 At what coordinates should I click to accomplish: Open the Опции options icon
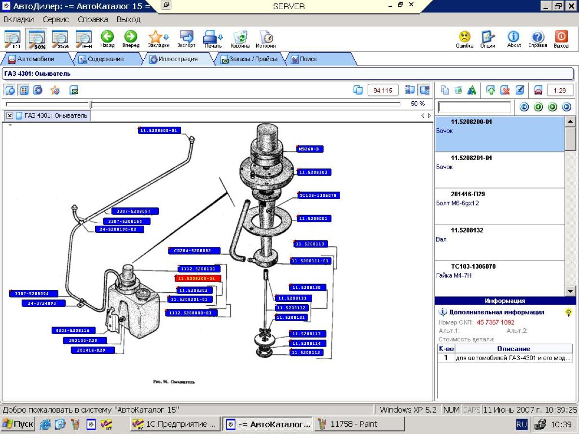coord(488,37)
